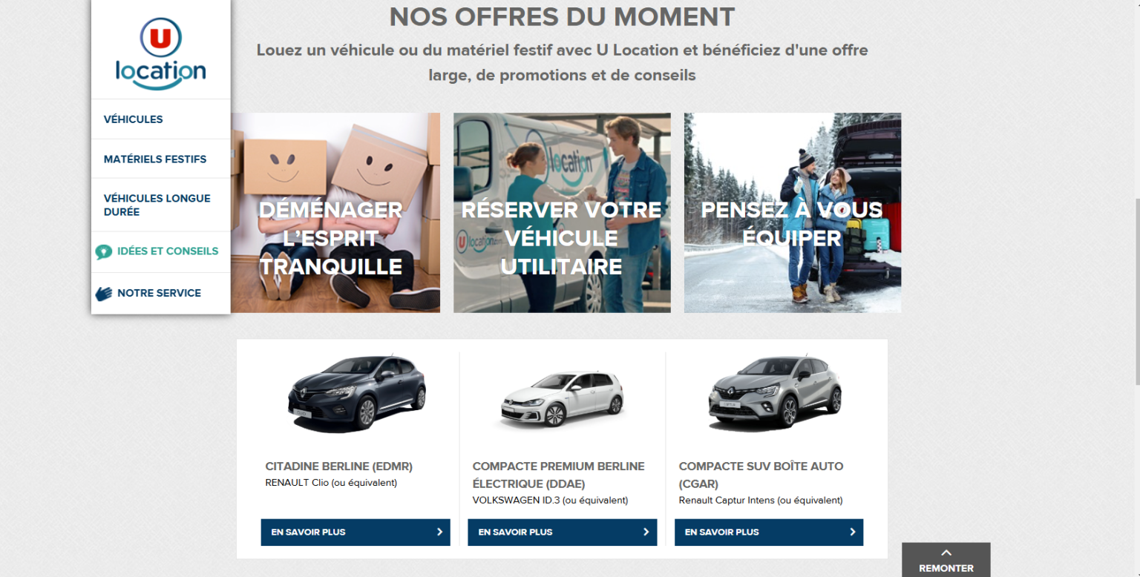Open the Réserver votre véhicule utilitaire tile
The height and width of the screenshot is (577, 1140).
tap(562, 213)
